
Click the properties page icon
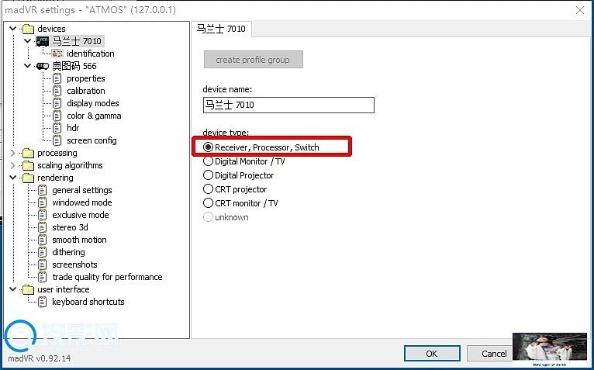57,78
